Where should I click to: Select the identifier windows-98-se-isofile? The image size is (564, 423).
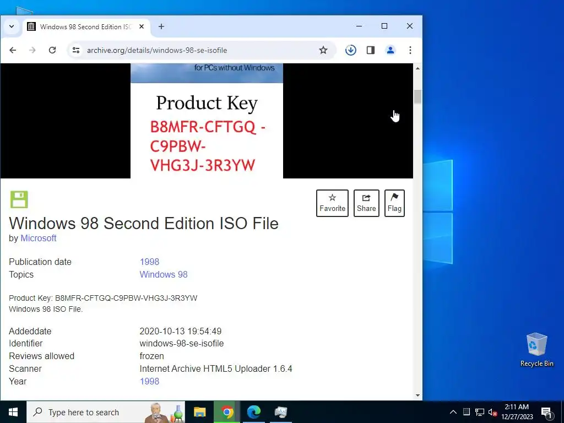(x=182, y=344)
